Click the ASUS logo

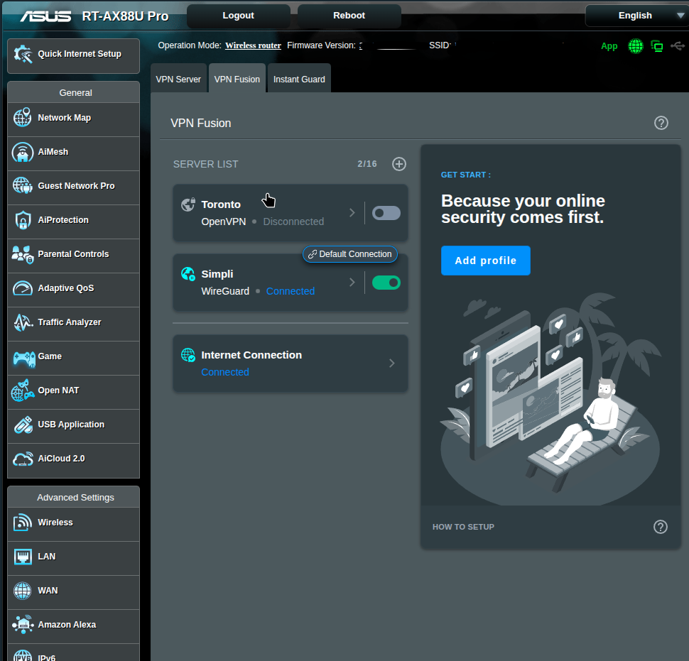click(45, 16)
